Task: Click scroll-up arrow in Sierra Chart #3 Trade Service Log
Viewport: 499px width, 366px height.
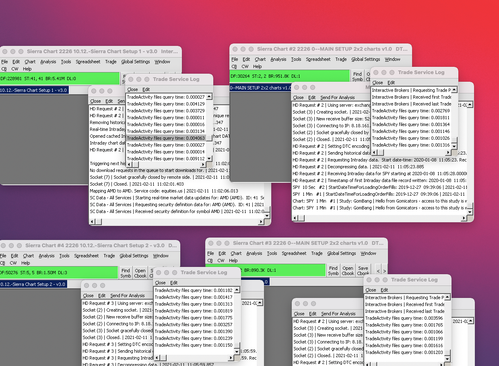Action: 447,297
